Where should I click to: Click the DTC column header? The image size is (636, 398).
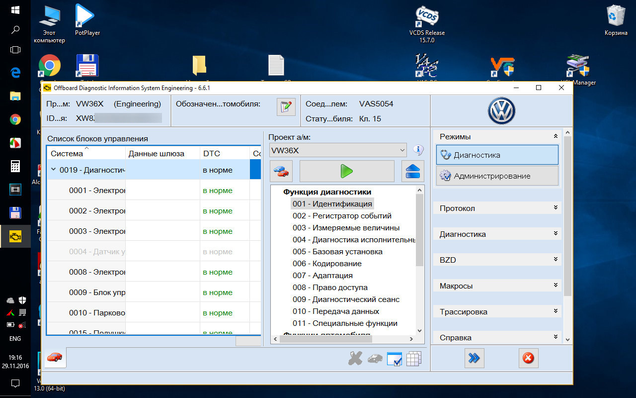(x=225, y=153)
